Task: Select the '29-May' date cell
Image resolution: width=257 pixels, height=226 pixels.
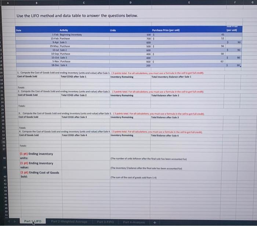Action: tap(37, 46)
